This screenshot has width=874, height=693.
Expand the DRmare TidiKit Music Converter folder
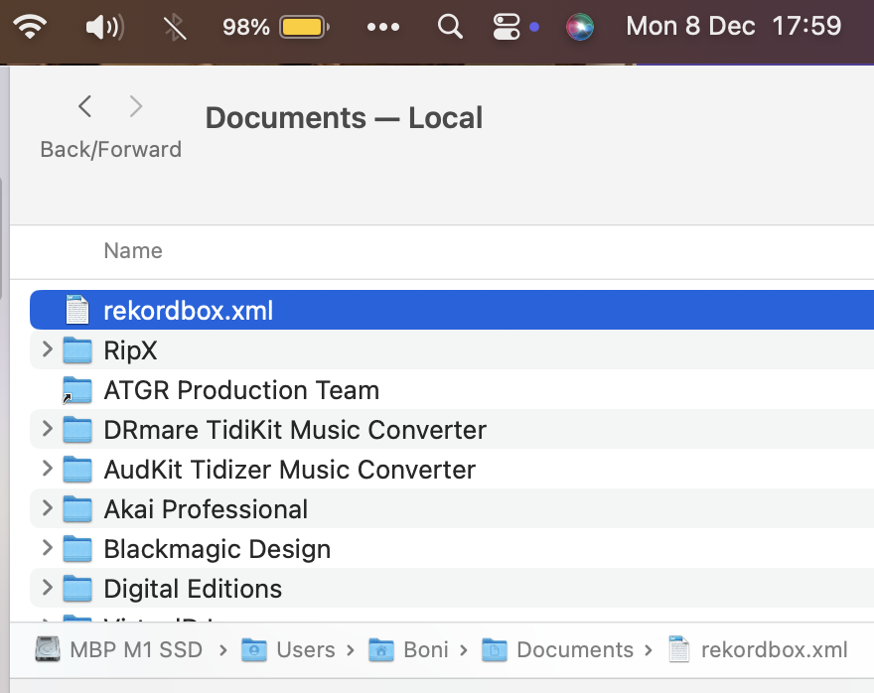pyautogui.click(x=46, y=429)
